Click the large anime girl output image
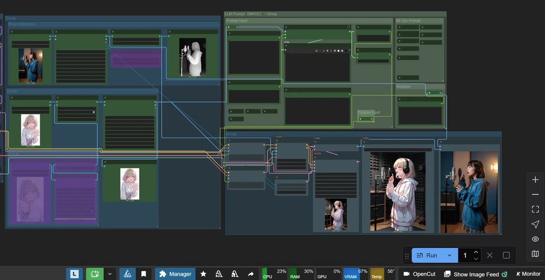This screenshot has width=545, height=280. (398, 192)
